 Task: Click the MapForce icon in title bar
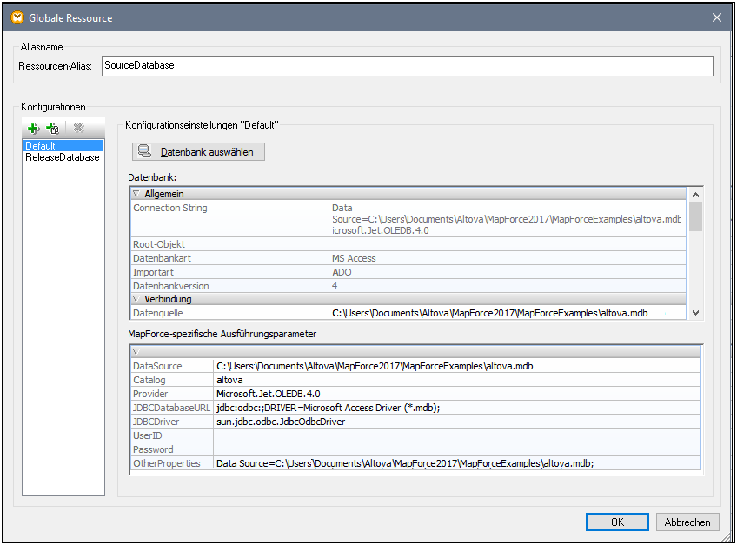[x=16, y=17]
